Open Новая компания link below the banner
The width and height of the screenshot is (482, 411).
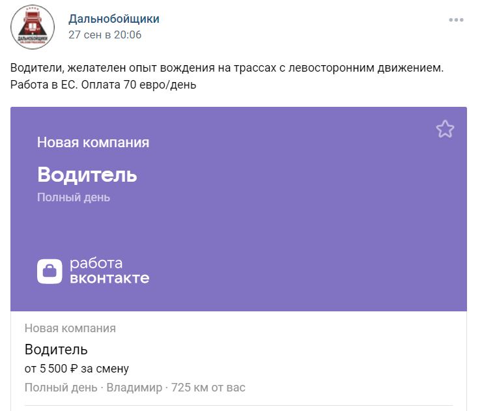click(70, 328)
